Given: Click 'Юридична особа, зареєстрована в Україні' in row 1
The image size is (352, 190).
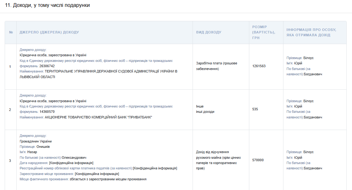Looking at the screenshot, I should pos(53,55).
